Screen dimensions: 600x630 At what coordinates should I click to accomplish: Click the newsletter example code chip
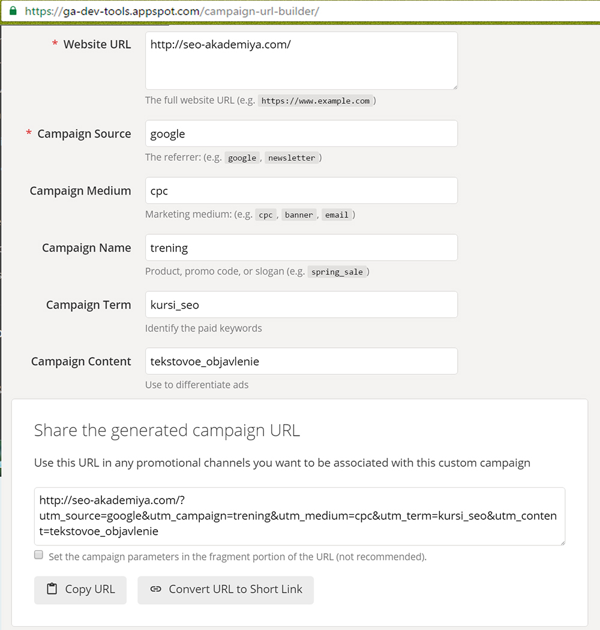(x=292, y=158)
